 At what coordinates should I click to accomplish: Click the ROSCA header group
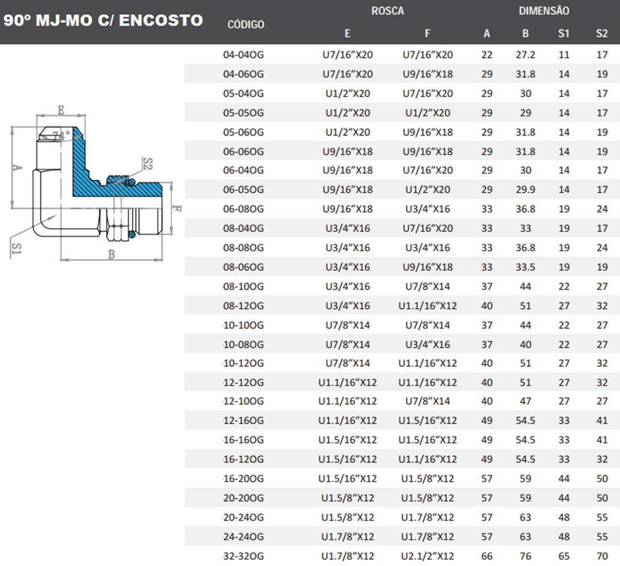click(x=387, y=11)
